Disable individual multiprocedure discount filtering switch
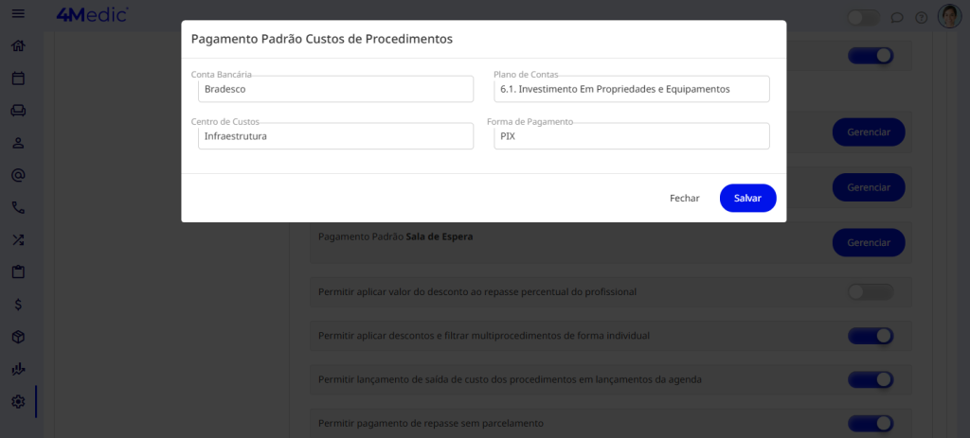This screenshot has height=438, width=970. point(870,336)
